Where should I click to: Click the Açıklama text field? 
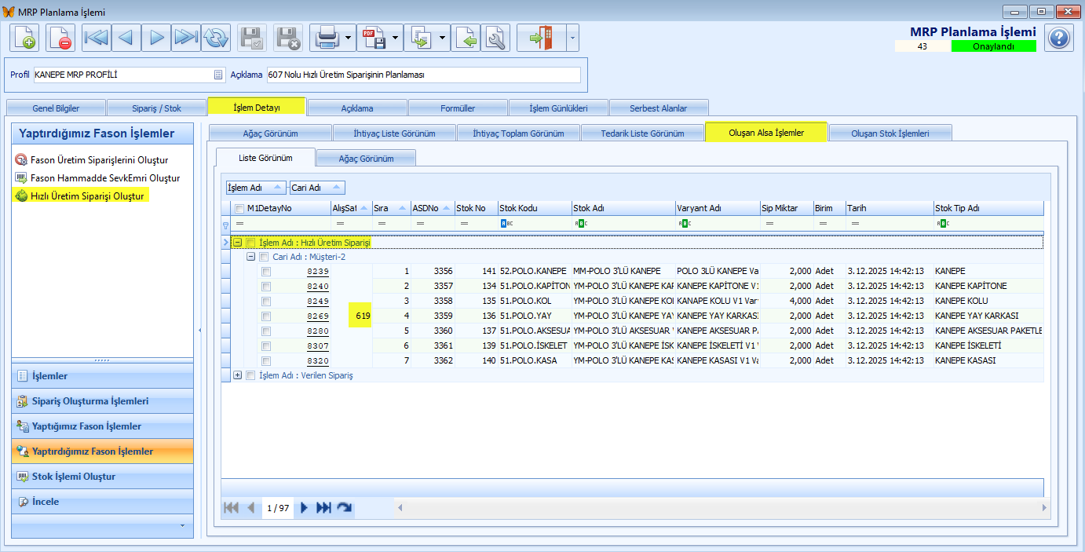click(423, 75)
